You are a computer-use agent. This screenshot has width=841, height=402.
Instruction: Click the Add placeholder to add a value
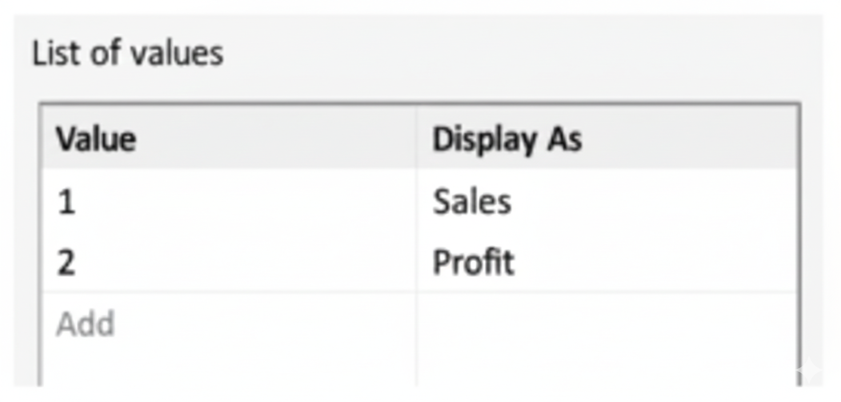[x=85, y=324]
